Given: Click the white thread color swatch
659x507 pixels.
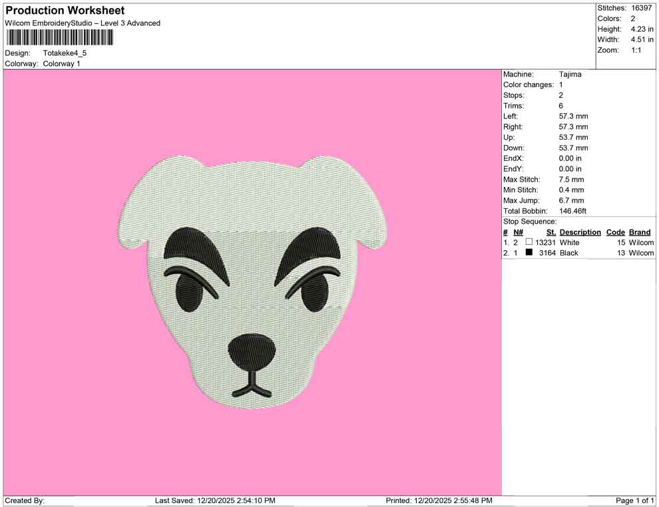Looking at the screenshot, I should (x=529, y=242).
